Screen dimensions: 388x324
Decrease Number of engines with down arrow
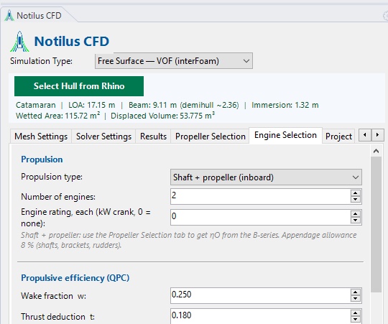click(x=356, y=200)
